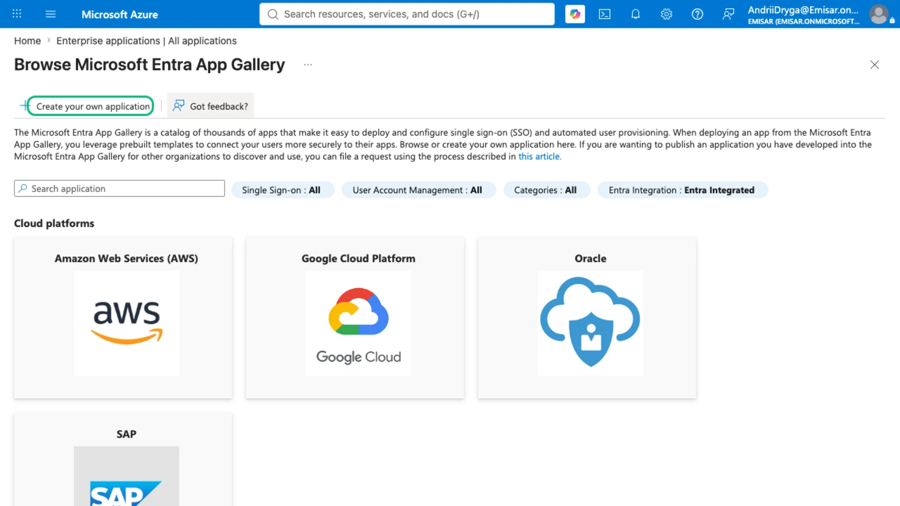Open portal settings gear
This screenshot has width=900, height=506.
coord(666,14)
